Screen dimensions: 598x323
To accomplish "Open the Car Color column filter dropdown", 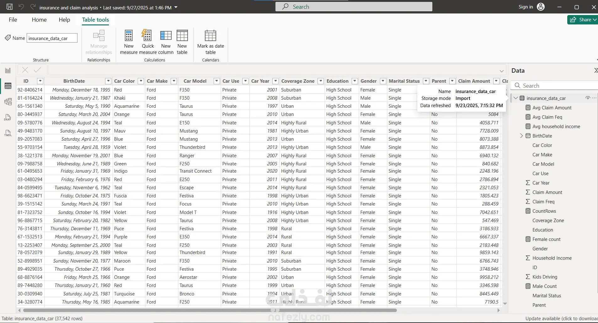I will [x=141, y=81].
